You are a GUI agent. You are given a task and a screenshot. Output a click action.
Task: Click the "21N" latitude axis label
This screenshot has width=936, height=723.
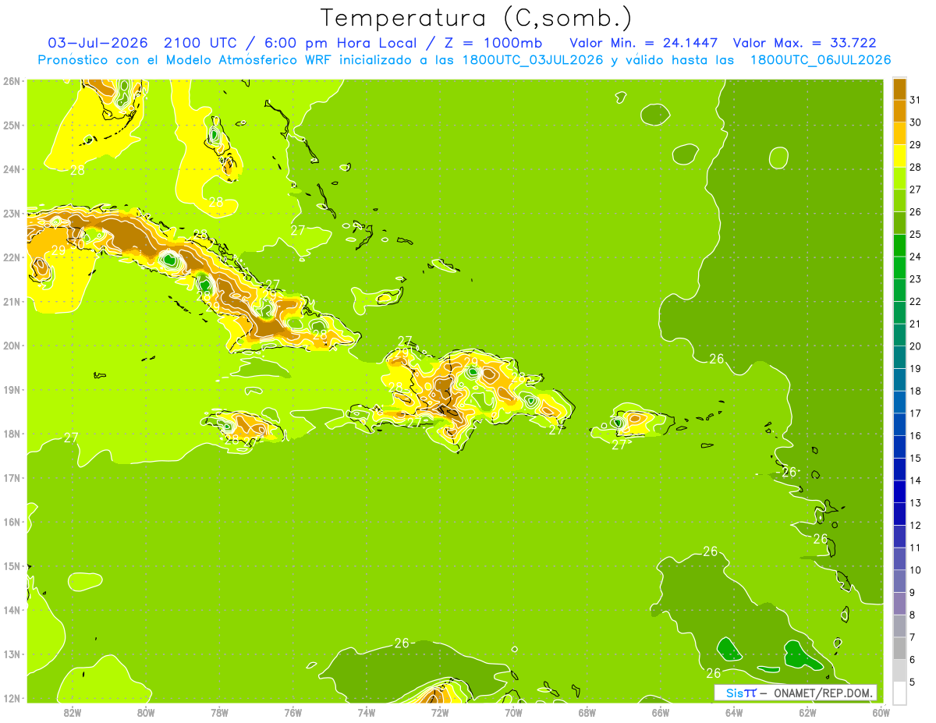(x=12, y=301)
